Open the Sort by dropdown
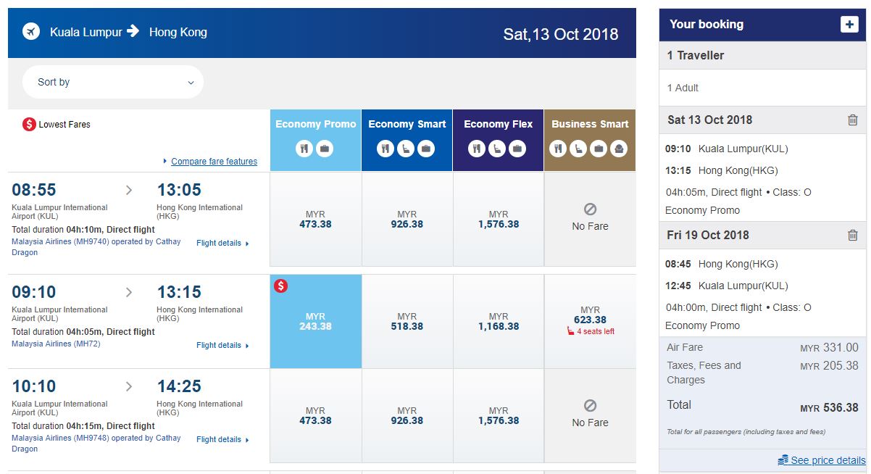The height and width of the screenshot is (474, 871). (x=113, y=82)
